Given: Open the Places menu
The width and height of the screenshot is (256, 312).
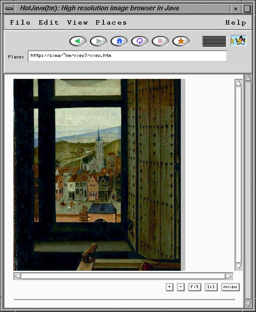Looking at the screenshot, I should point(111,22).
